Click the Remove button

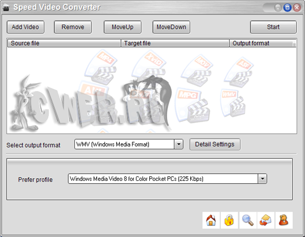point(73,27)
